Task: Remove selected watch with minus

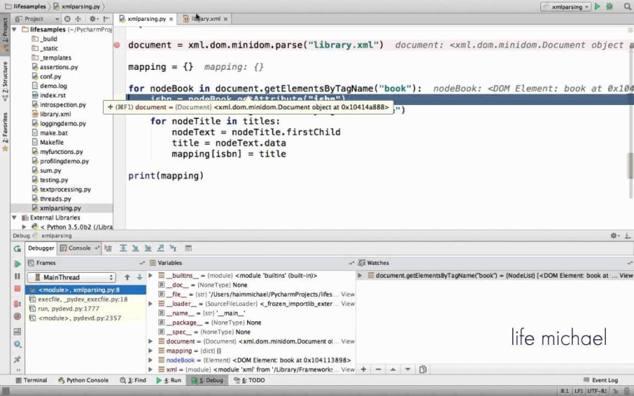Action: pyautogui.click(x=378, y=369)
